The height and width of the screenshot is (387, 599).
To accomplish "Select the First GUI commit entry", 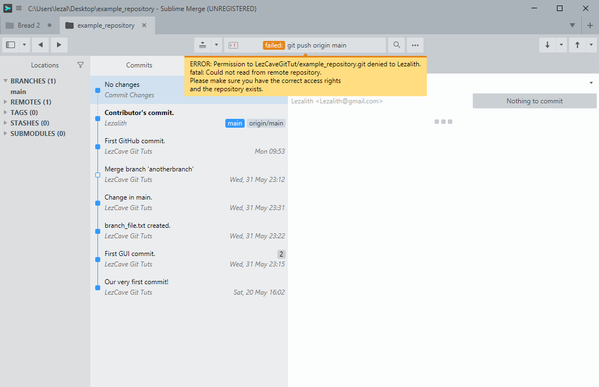I will [x=189, y=259].
